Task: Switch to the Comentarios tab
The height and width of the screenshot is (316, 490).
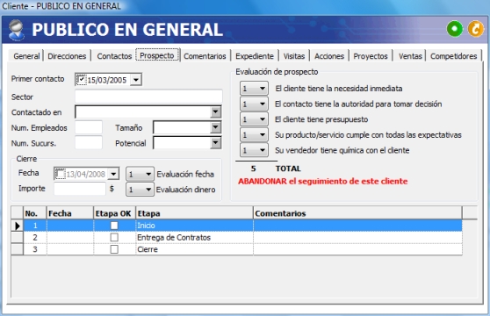Action: tap(205, 56)
